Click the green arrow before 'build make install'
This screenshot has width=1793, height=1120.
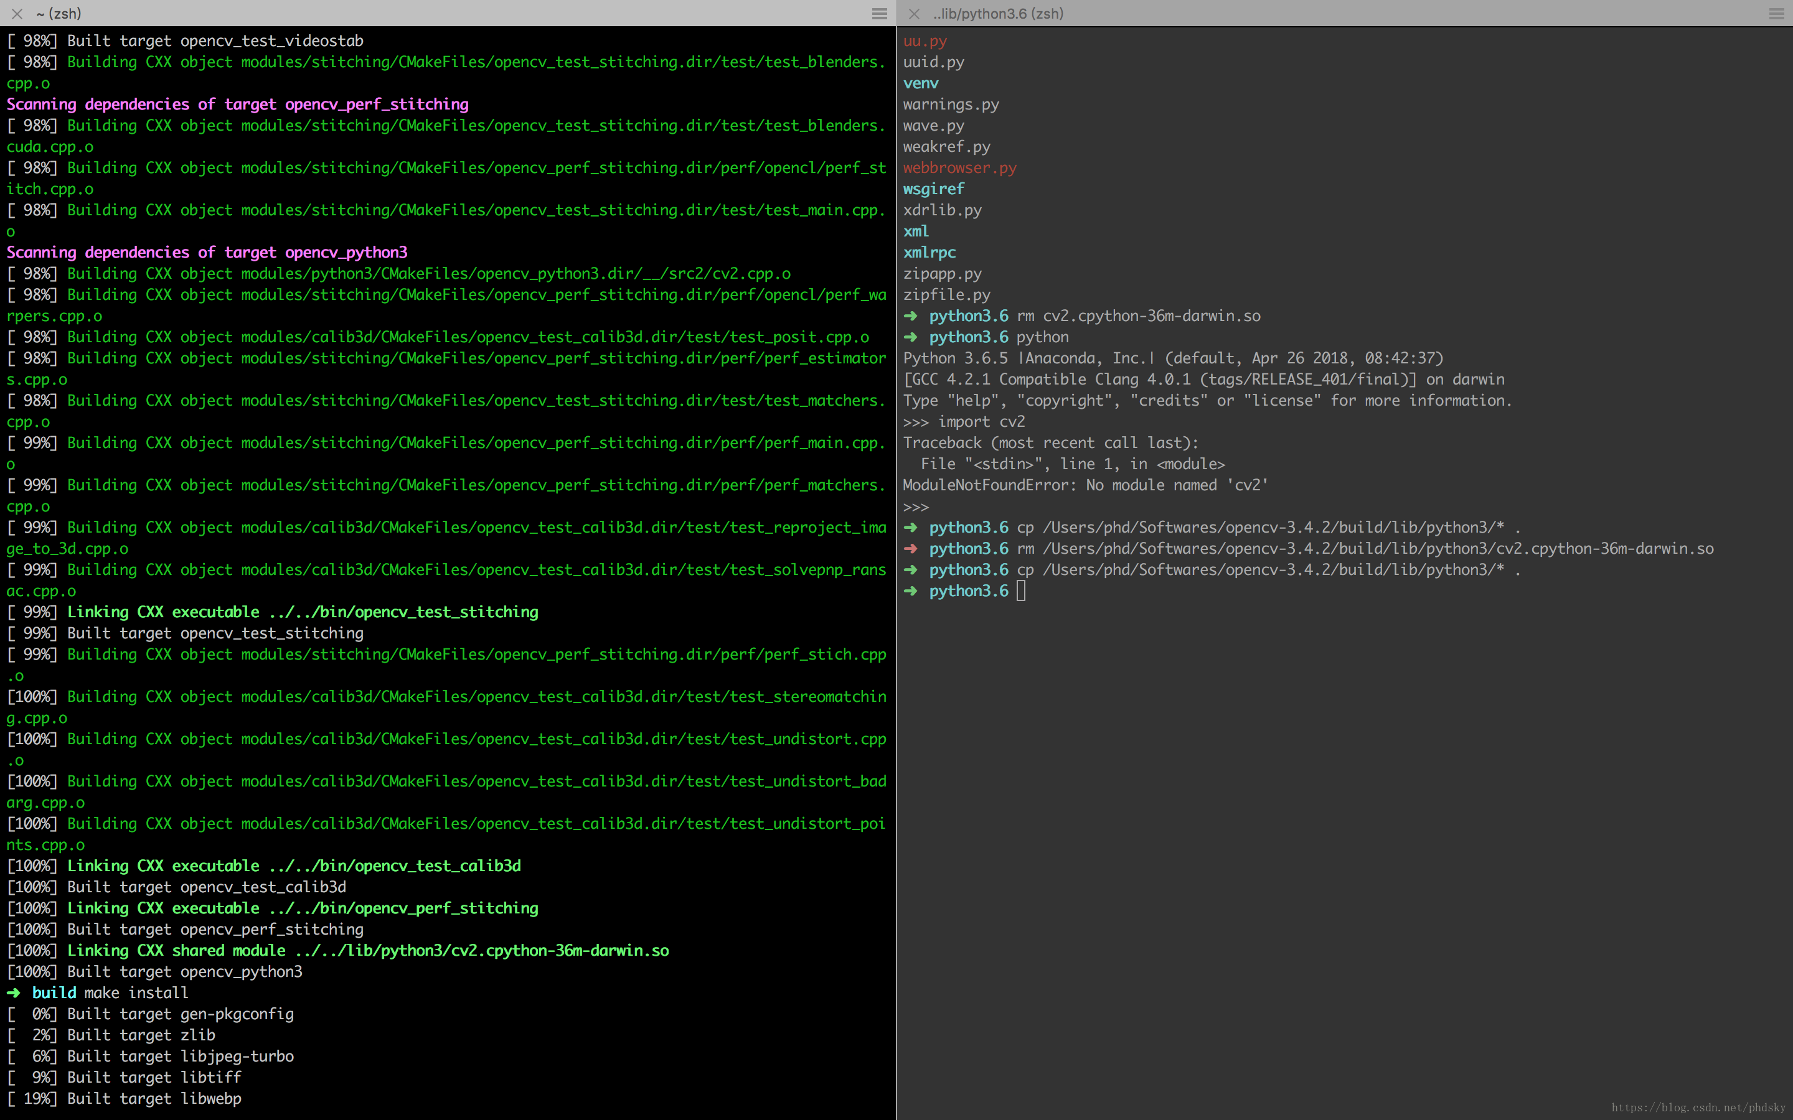point(13,992)
